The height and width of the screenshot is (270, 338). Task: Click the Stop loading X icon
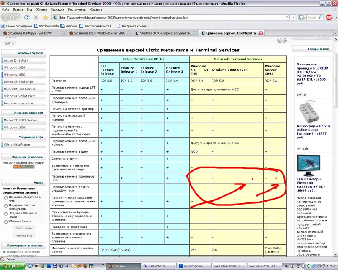point(36,17)
